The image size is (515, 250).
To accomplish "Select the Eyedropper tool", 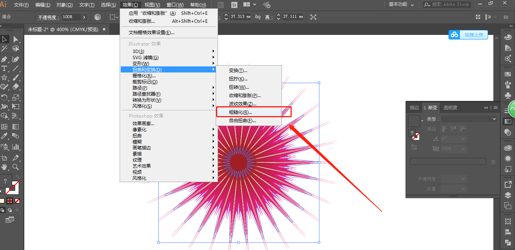I will tap(5, 136).
